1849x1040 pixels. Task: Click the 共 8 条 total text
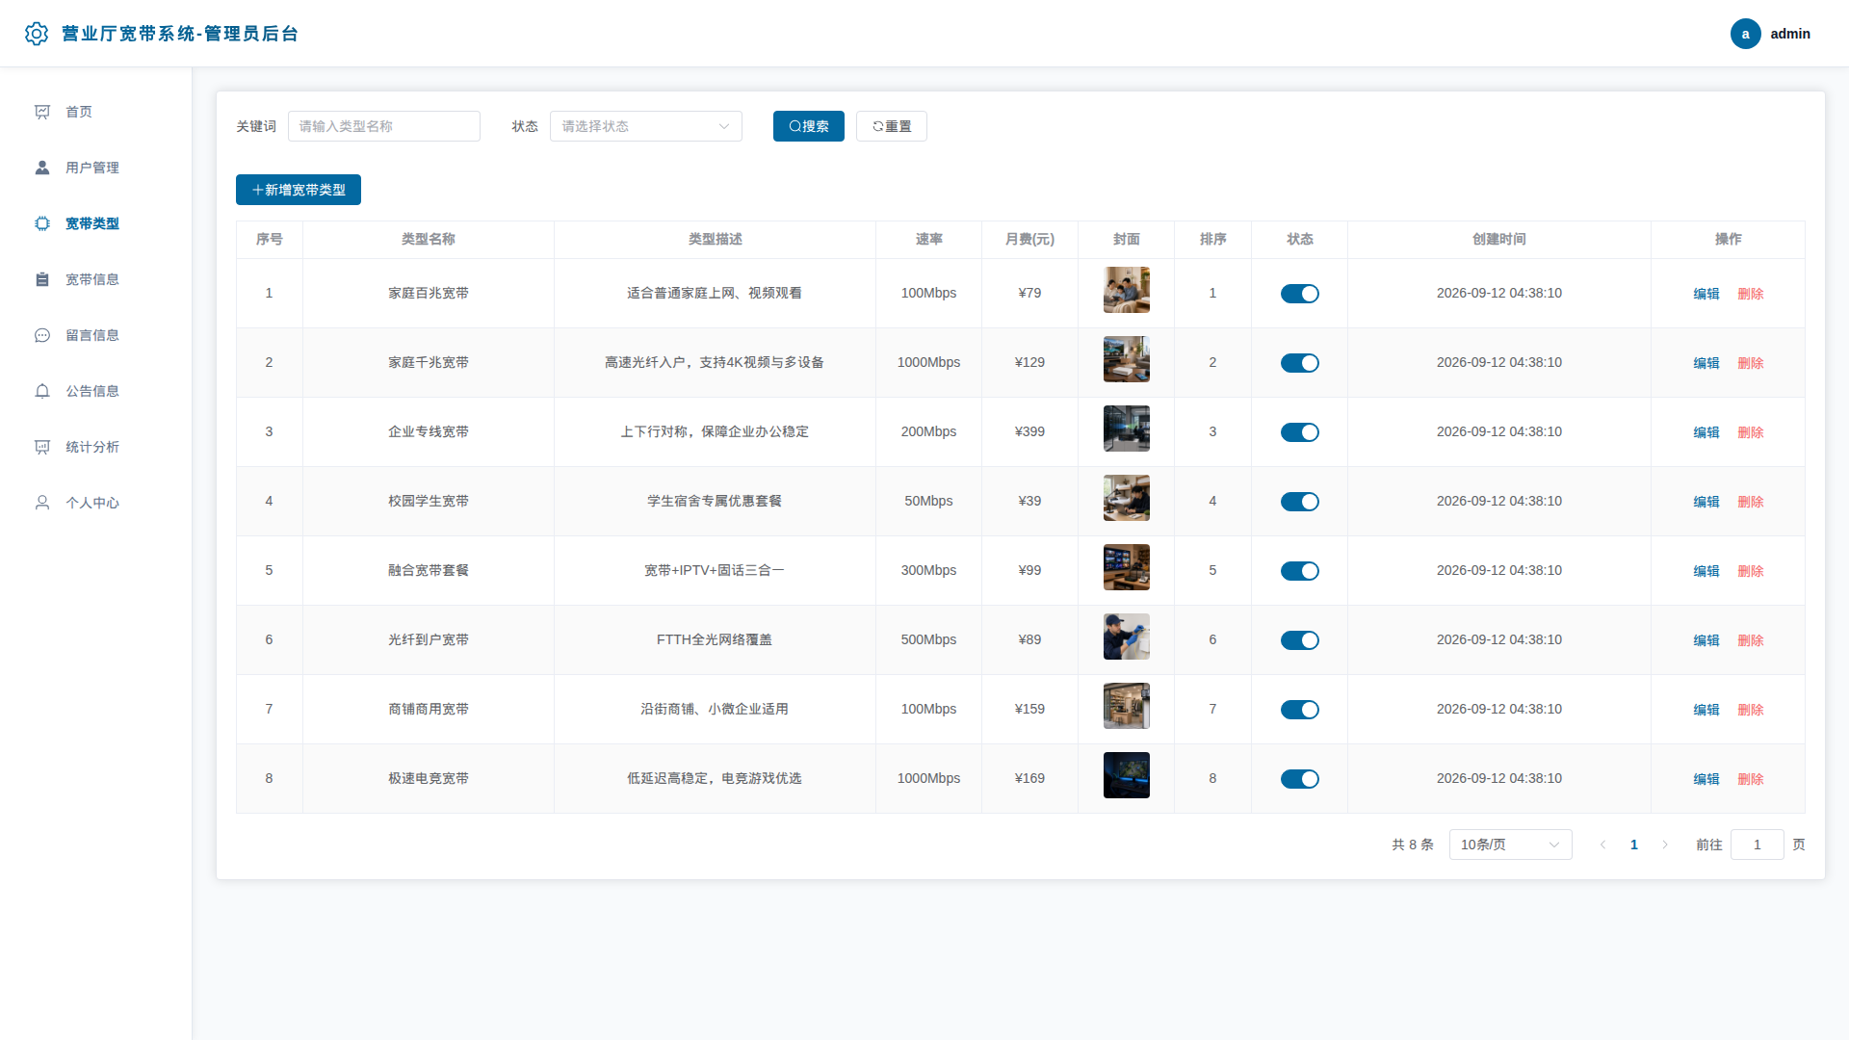[x=1412, y=845]
